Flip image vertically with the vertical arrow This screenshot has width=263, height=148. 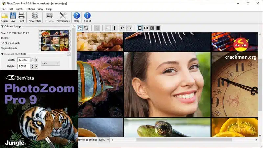coord(114,28)
